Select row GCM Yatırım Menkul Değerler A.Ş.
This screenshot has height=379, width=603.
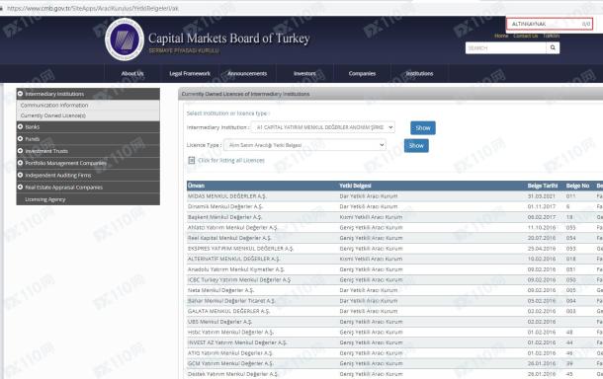[394, 363]
